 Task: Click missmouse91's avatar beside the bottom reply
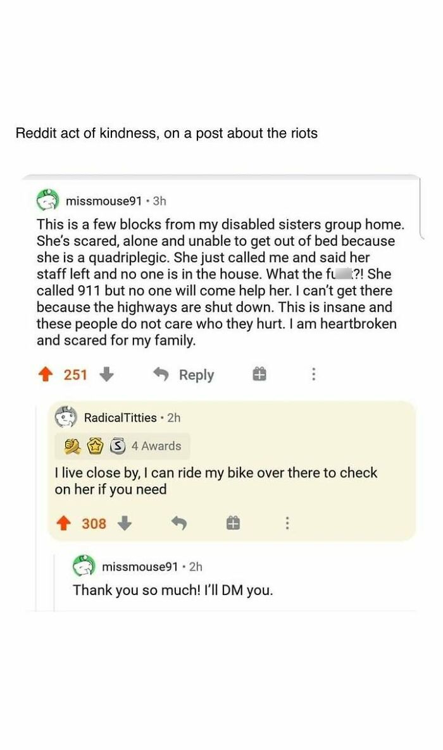coord(84,567)
